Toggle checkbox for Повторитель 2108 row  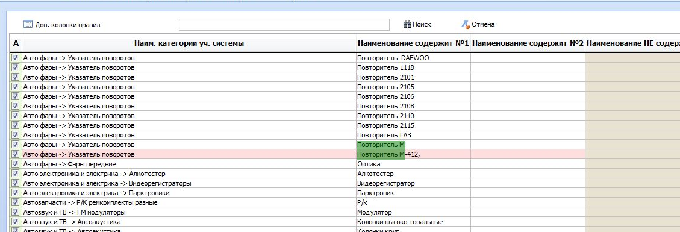[15, 106]
